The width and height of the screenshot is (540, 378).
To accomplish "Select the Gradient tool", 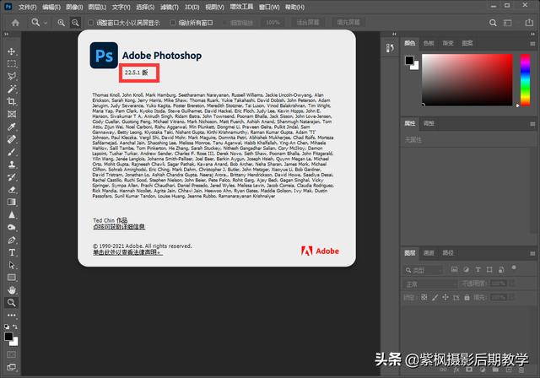I will coord(11,202).
